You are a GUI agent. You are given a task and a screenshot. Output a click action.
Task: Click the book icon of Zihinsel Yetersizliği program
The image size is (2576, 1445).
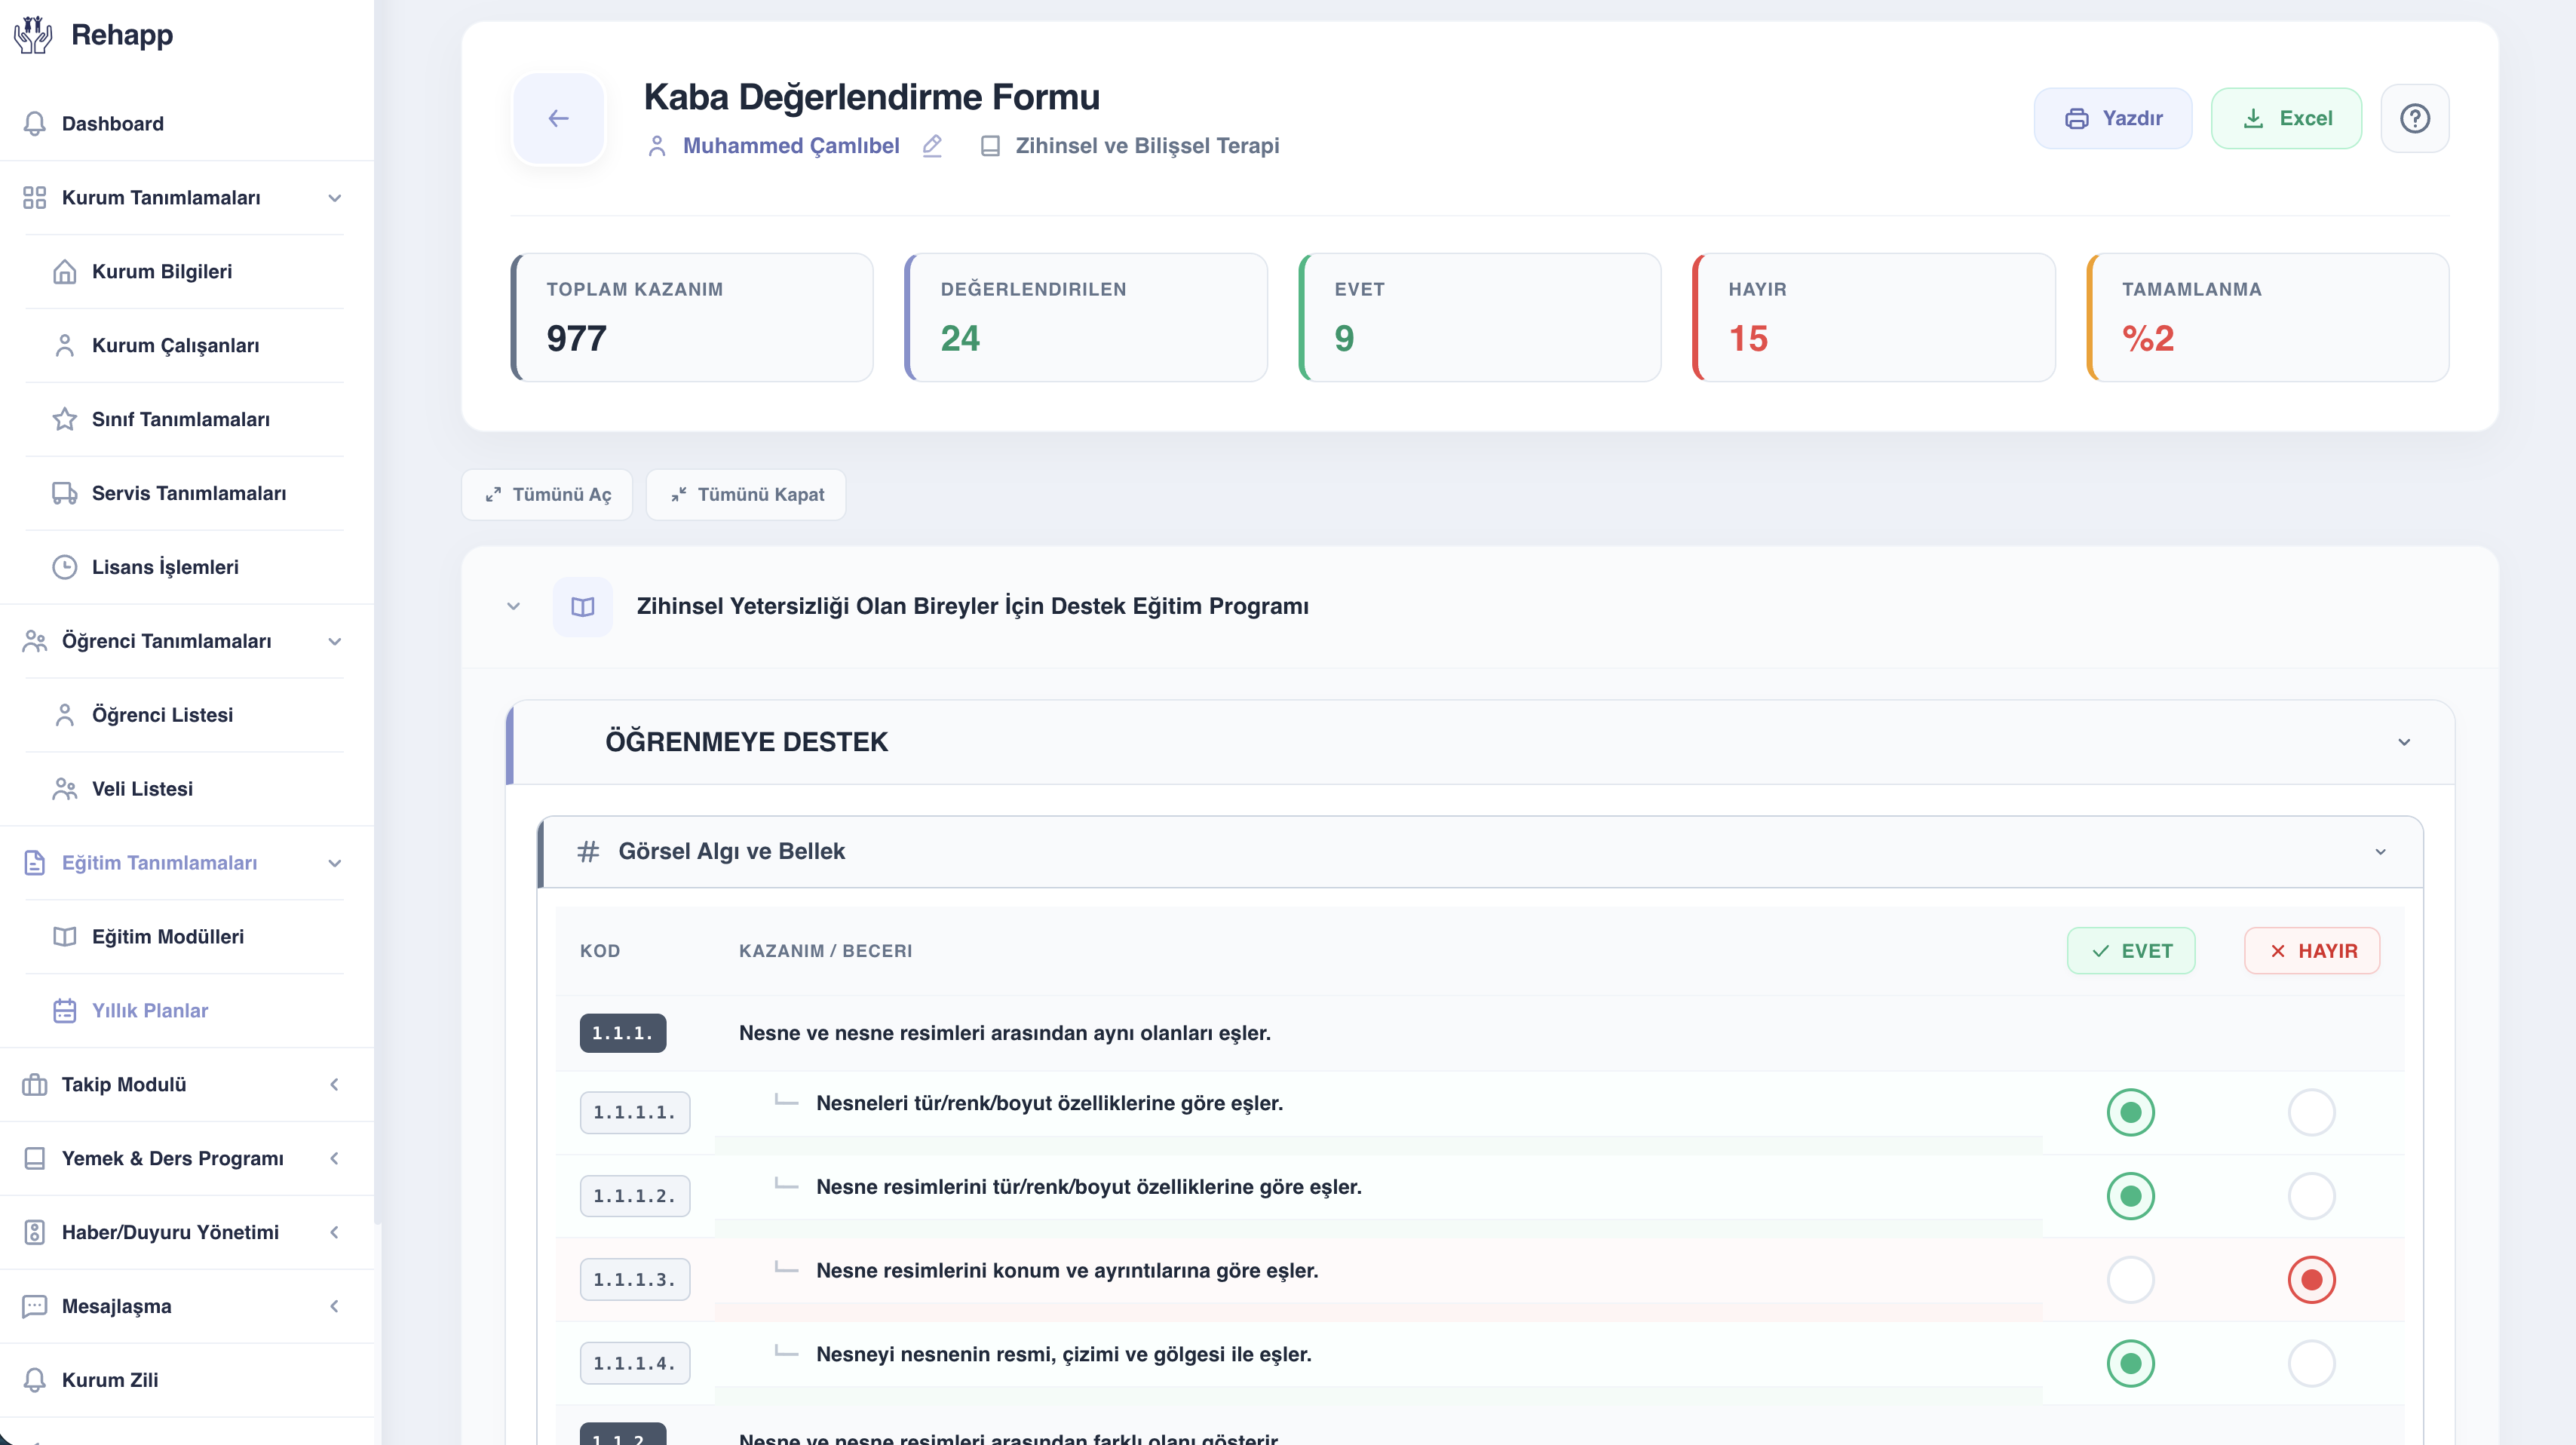pos(583,607)
